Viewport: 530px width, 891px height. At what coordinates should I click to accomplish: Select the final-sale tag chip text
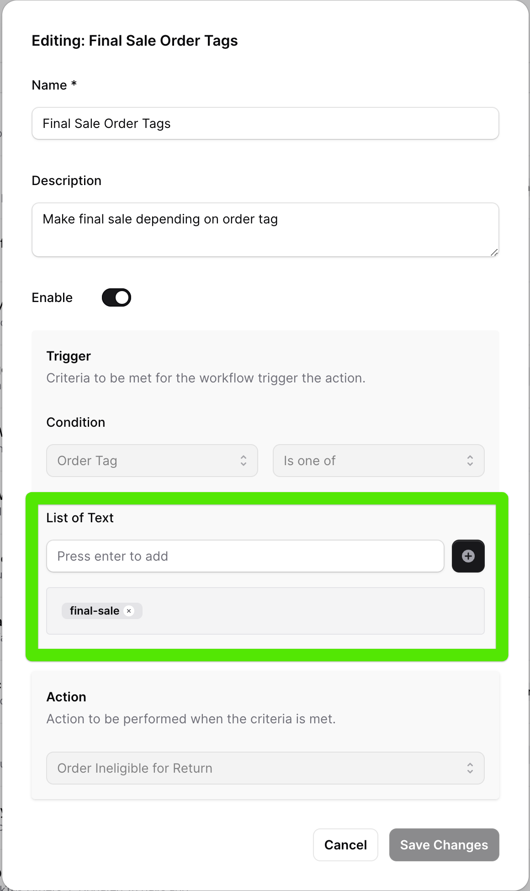click(95, 611)
